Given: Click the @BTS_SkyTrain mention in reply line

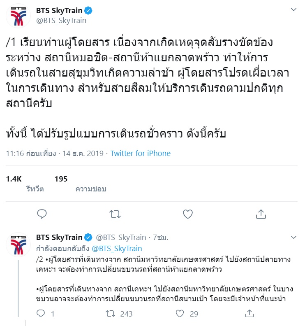Looking at the screenshot, I should point(117,249).
